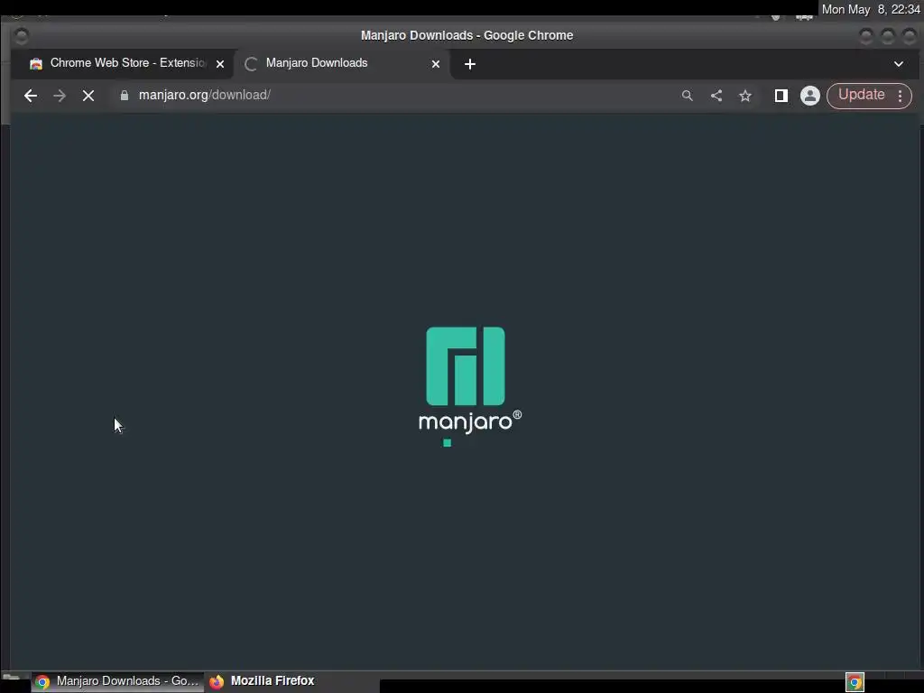This screenshot has width=924, height=693.
Task: Click the date and time clock
Action: coord(871,9)
